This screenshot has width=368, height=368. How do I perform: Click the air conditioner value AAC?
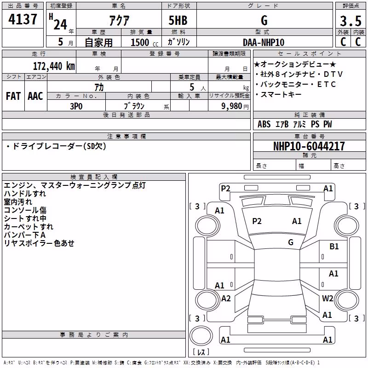(35, 96)
